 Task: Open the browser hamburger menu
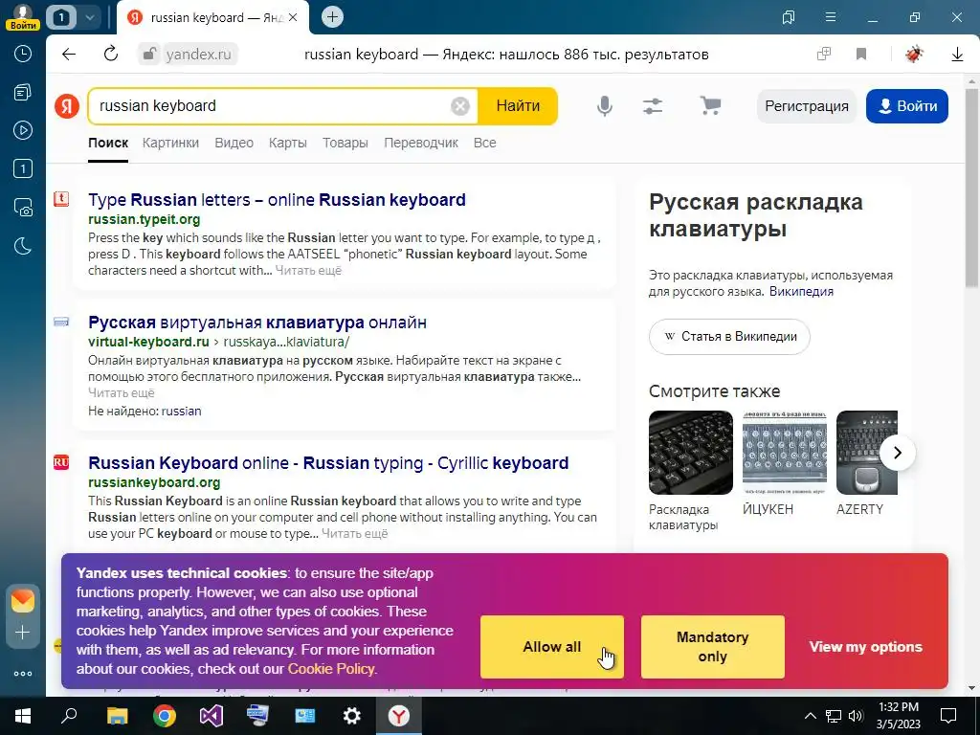pyautogui.click(x=831, y=17)
